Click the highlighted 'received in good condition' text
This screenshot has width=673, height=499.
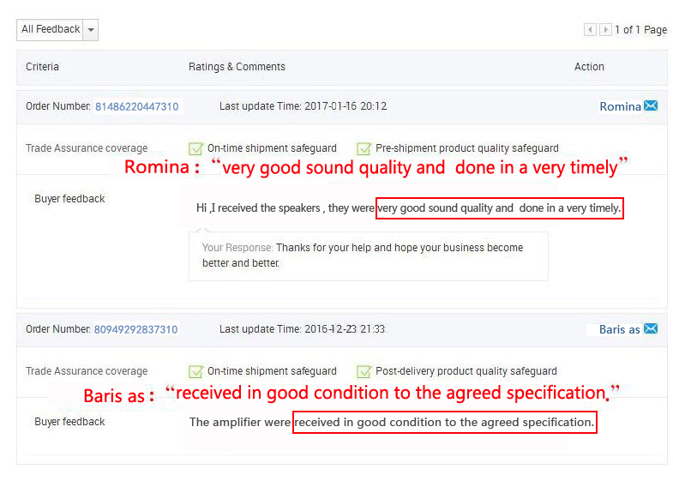444,422
